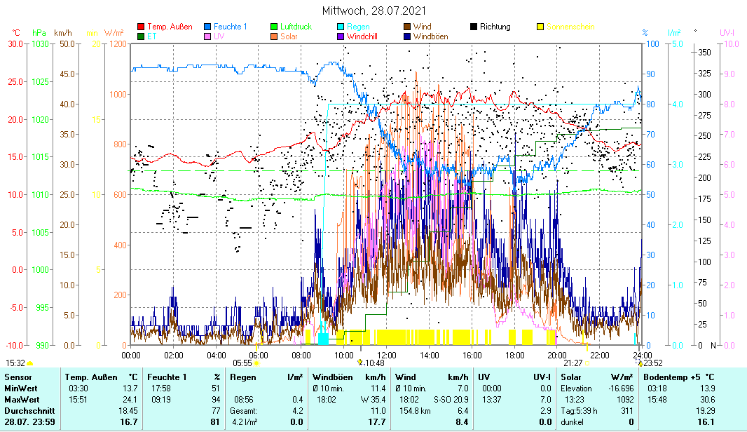
Task: Click the elevation value -16.696
Action: coord(621,389)
